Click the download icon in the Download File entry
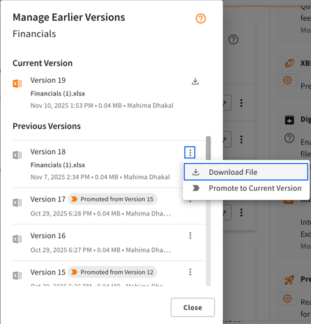Screen dimensions: 311x324 pos(196,172)
